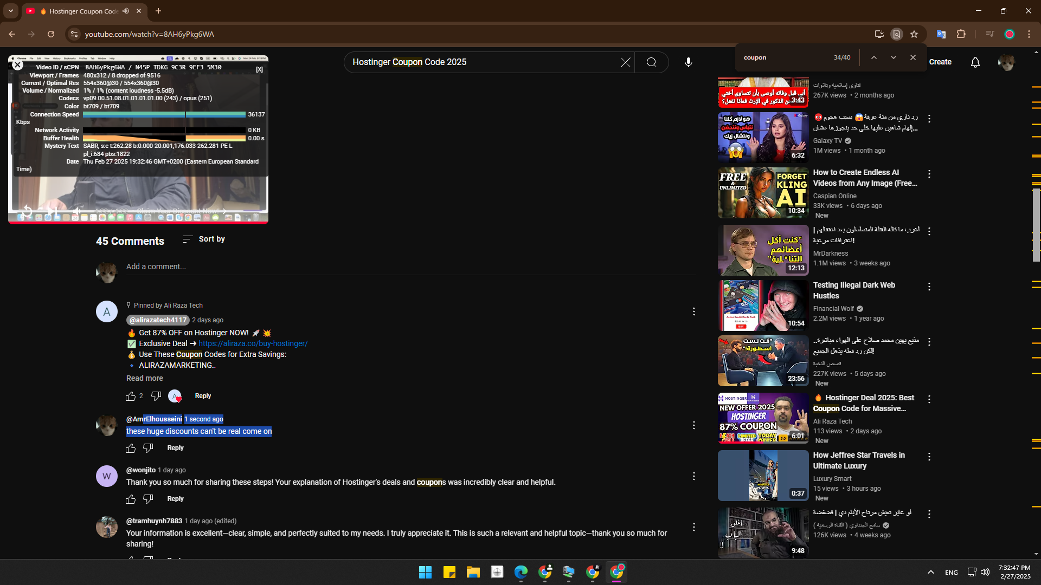Clear the YouTube search box with the X
Screen dimensions: 1041x585
pos(626,62)
